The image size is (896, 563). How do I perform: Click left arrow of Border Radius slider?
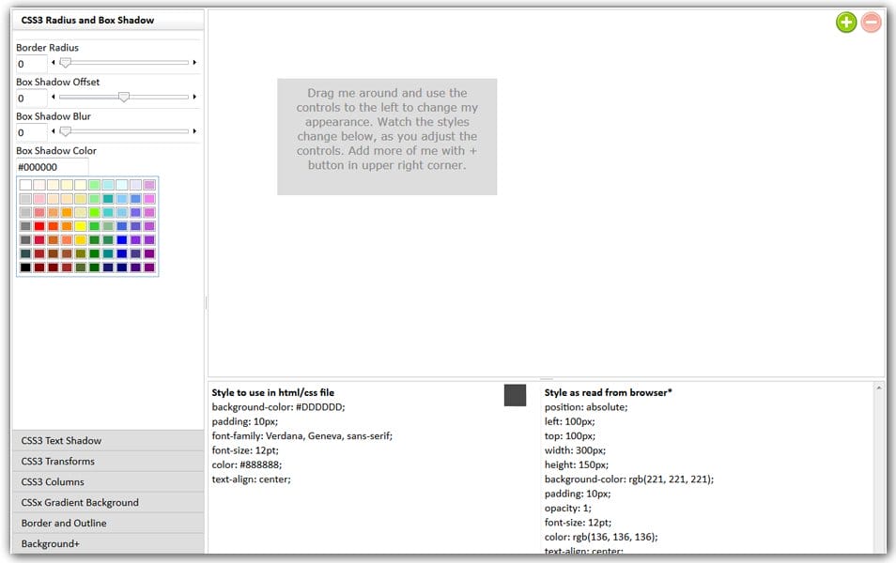coord(54,63)
